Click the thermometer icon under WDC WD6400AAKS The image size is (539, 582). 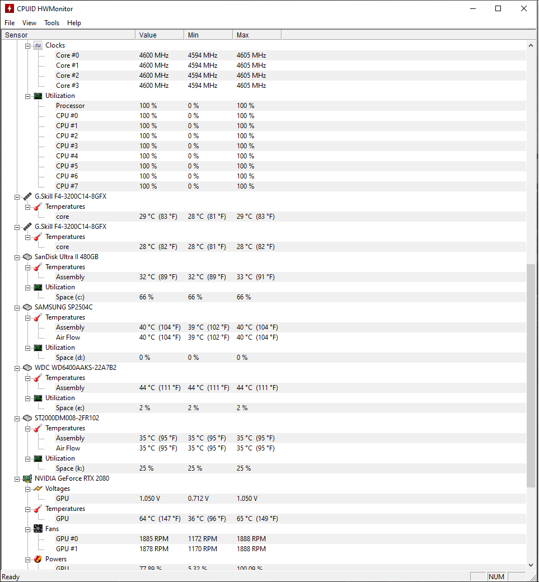(38, 378)
